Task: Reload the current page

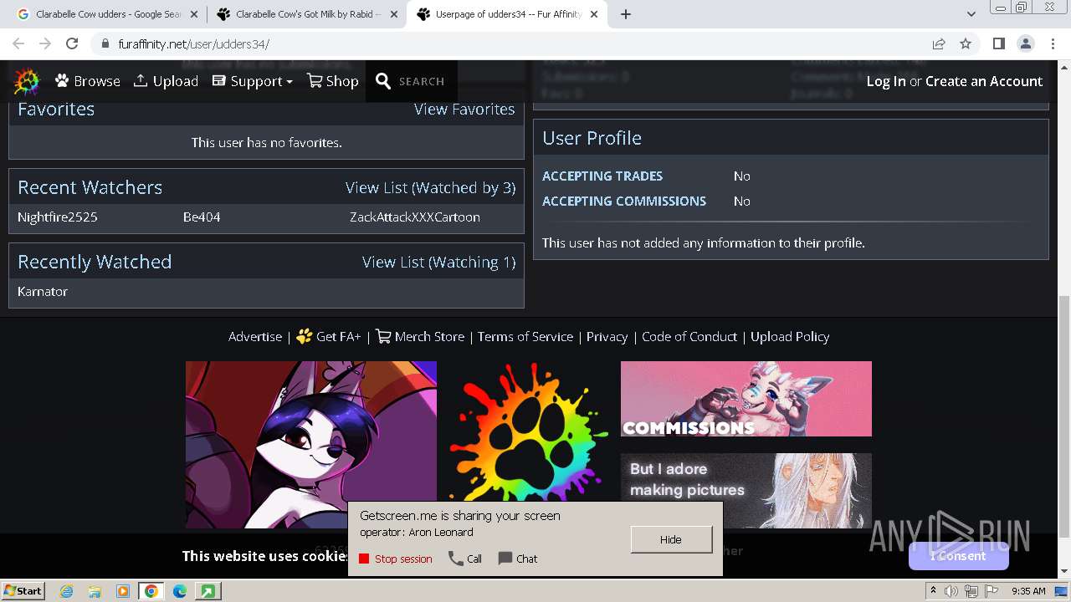Action: (x=72, y=43)
